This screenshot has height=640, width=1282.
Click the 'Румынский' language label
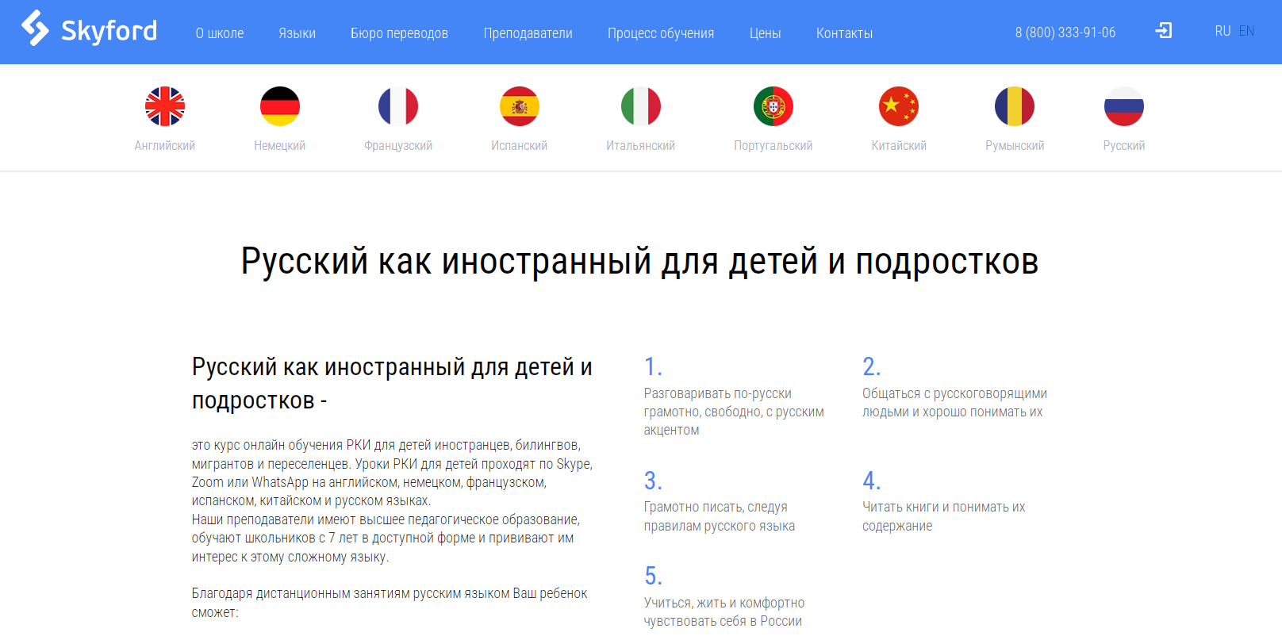(x=1015, y=146)
